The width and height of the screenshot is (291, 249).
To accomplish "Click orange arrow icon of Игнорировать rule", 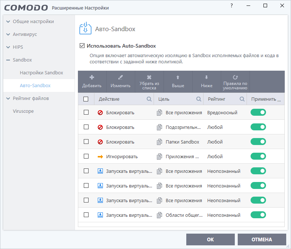I will [100, 157].
